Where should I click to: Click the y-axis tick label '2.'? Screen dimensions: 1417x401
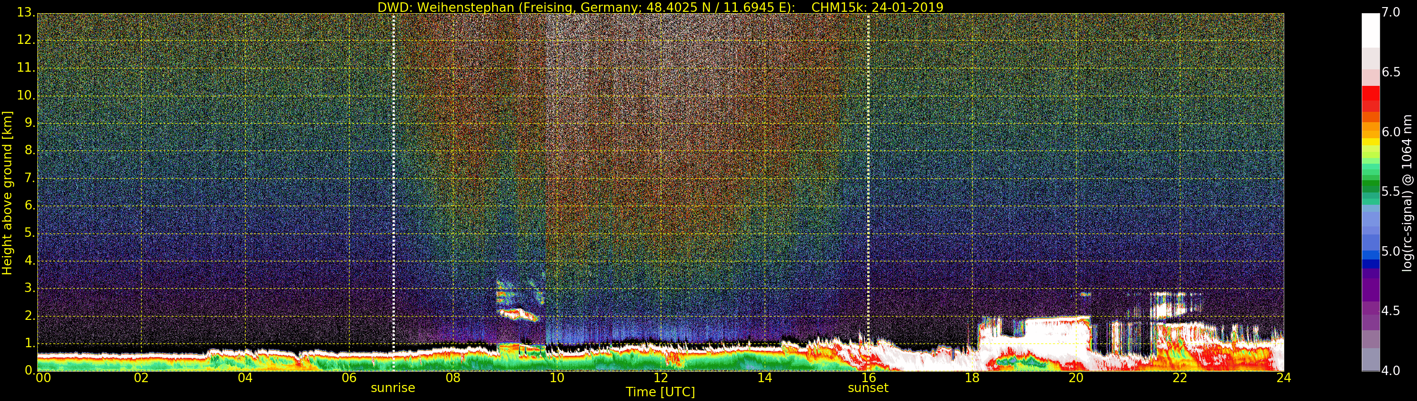click(30, 315)
